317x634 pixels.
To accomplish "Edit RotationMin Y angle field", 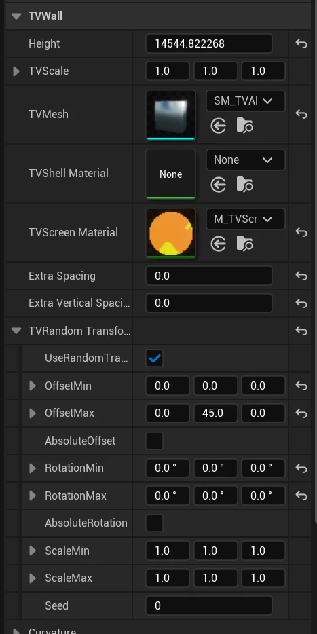I will 215,468.
